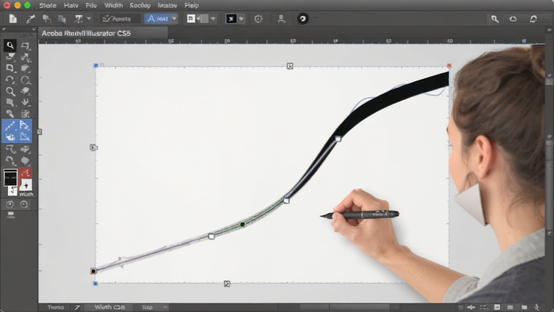Click the gray square swatch in top toolbar
Screen dimensions: 554x312
point(204,19)
